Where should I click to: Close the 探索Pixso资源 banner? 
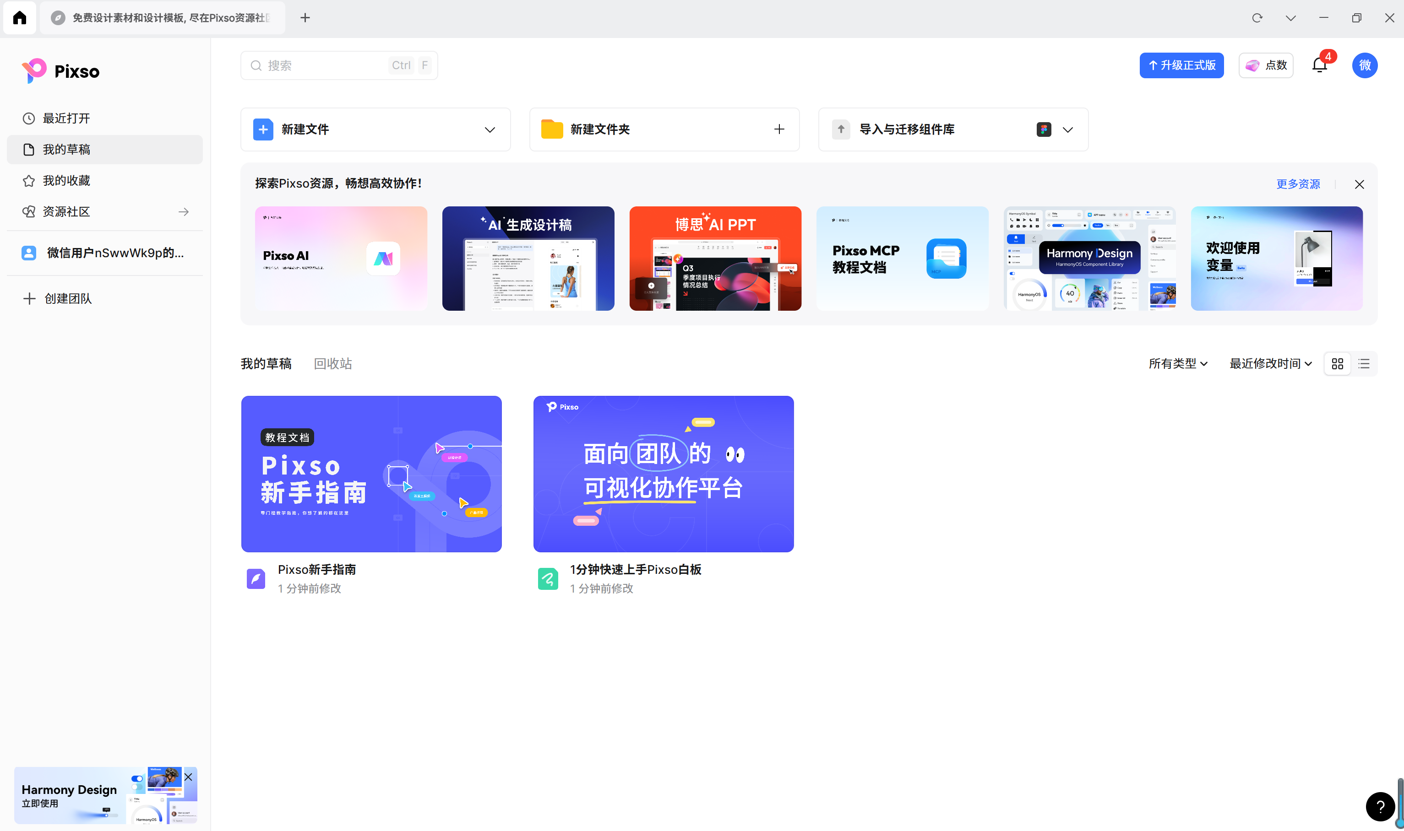click(1359, 184)
